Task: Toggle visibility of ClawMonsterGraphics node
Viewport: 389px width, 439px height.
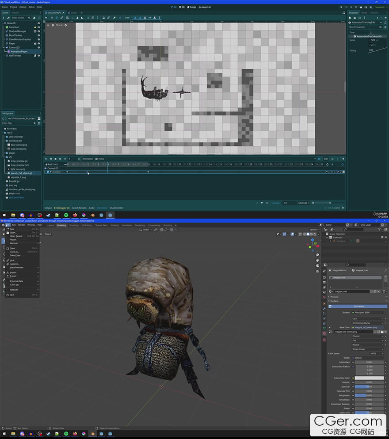Action: [38, 39]
